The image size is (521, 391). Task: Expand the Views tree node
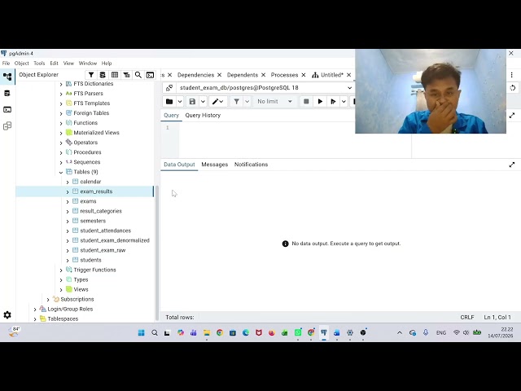point(61,290)
